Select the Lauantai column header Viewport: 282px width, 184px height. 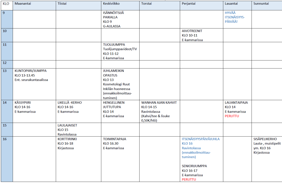click(x=232, y=4)
